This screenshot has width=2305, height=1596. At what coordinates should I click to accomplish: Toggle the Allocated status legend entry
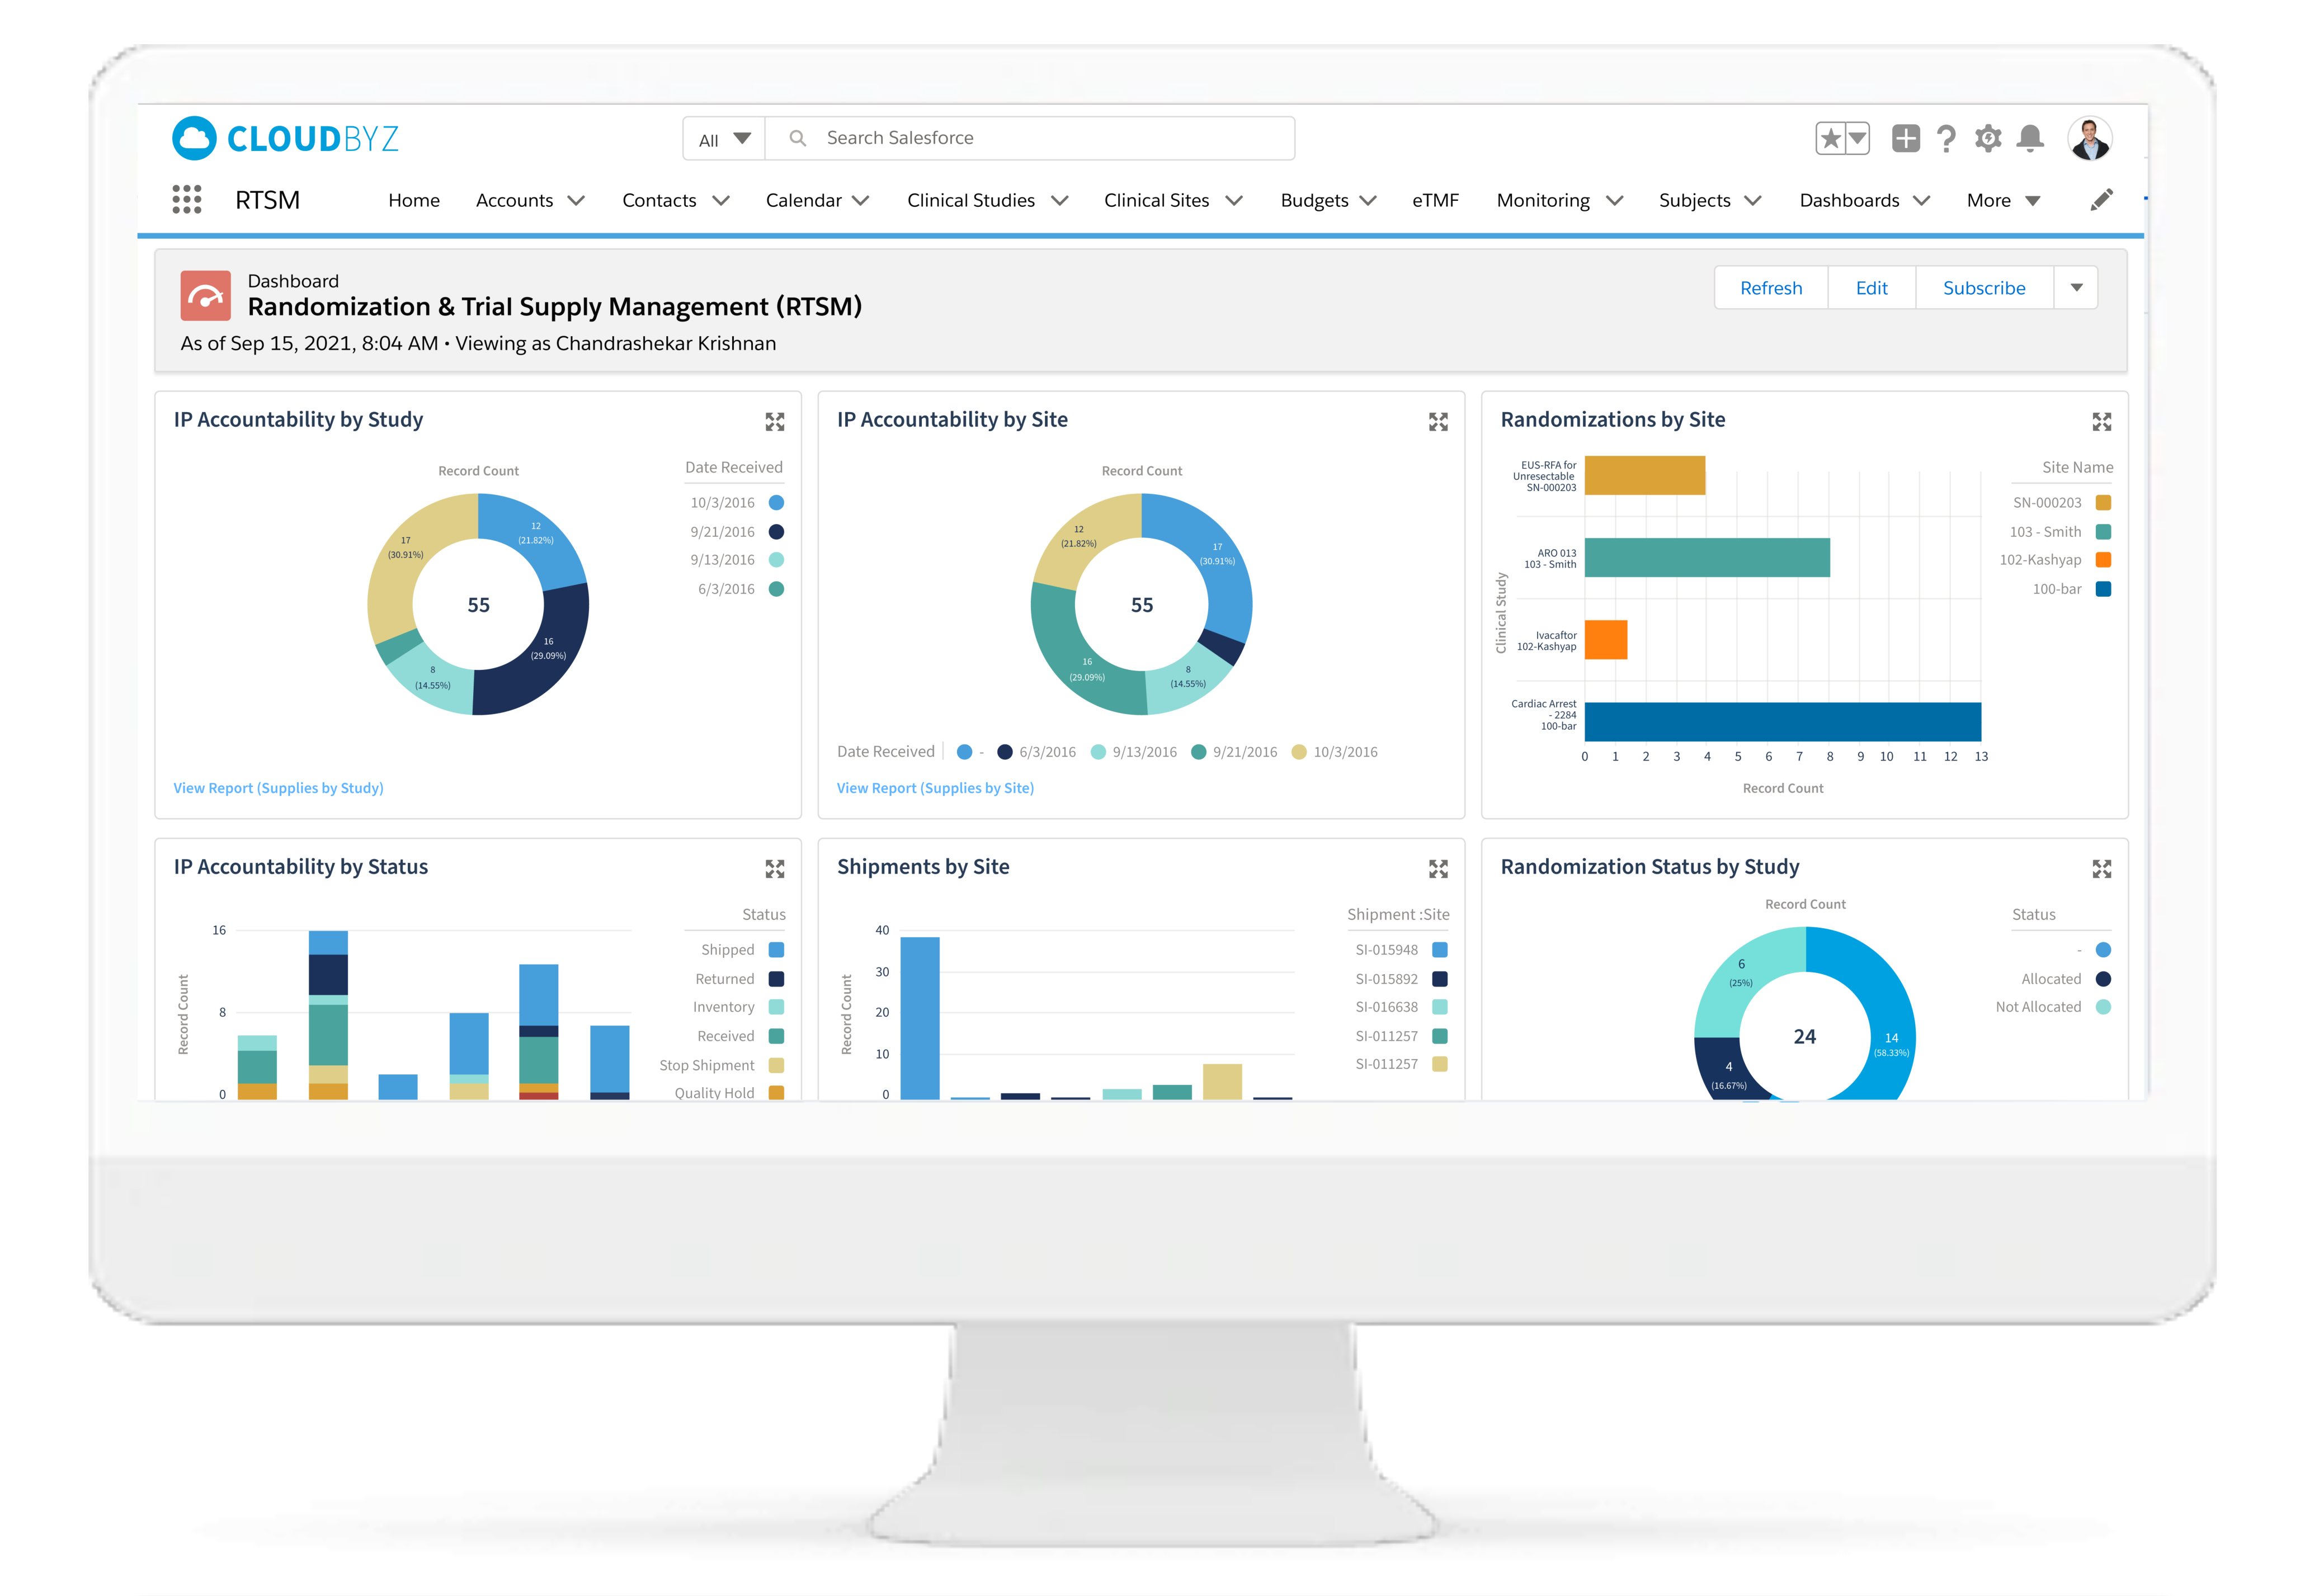(2051, 979)
